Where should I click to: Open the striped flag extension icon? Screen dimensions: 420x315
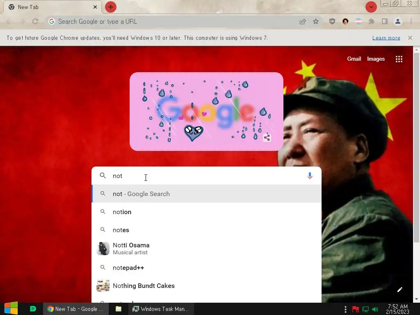click(358, 21)
